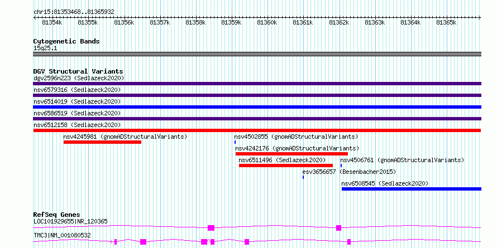Click the nsv6508545 (Sedlazeck2020) label

click(x=385, y=183)
